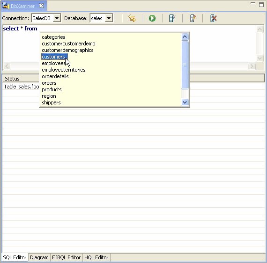Choose orders from the table list
Image resolution: width=267 pixels, height=263 pixels.
click(x=49, y=83)
